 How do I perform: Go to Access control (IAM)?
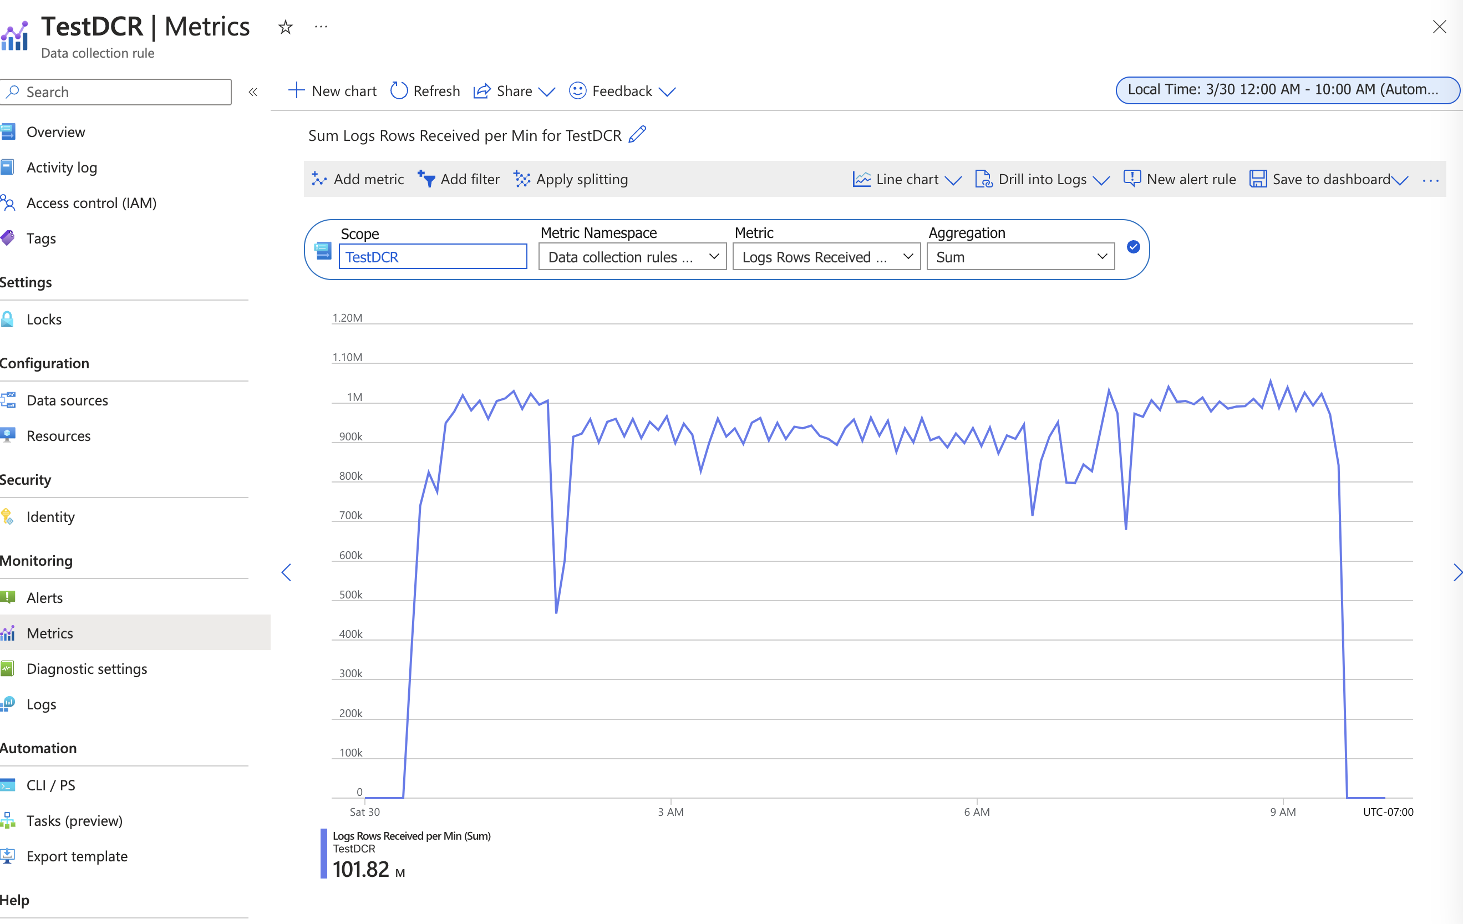[92, 203]
